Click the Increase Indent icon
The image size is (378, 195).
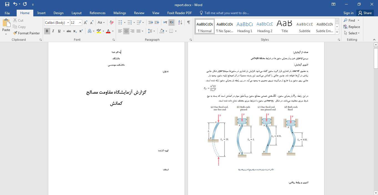[x=157, y=22]
